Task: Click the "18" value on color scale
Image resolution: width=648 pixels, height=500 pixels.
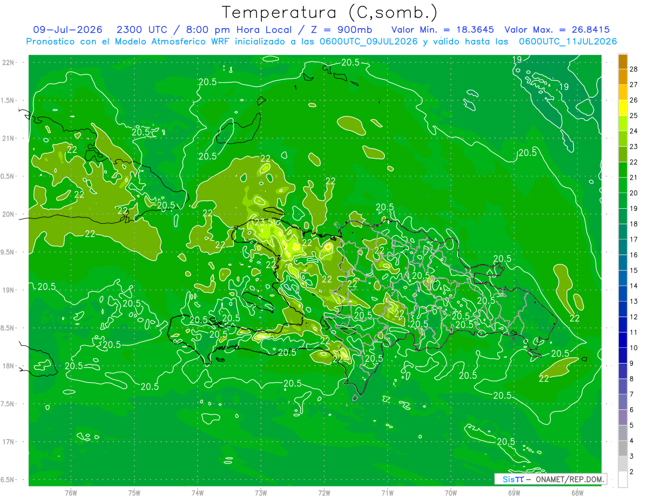Action: (634, 223)
